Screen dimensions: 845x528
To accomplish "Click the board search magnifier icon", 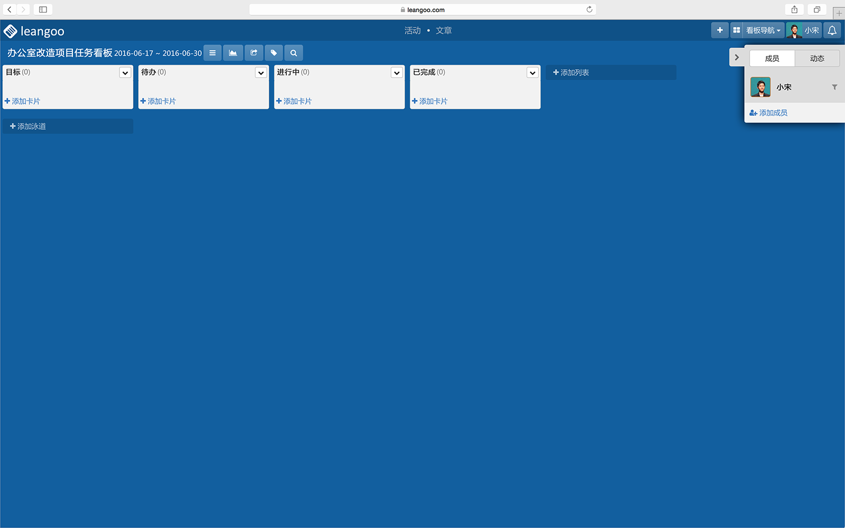I will point(294,53).
